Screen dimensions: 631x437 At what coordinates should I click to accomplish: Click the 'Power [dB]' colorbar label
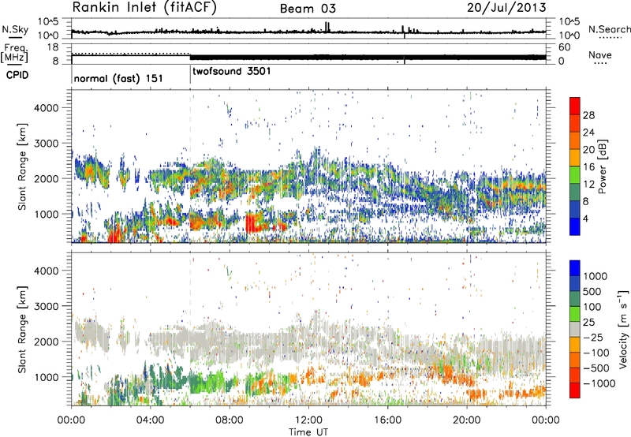[x=602, y=166]
